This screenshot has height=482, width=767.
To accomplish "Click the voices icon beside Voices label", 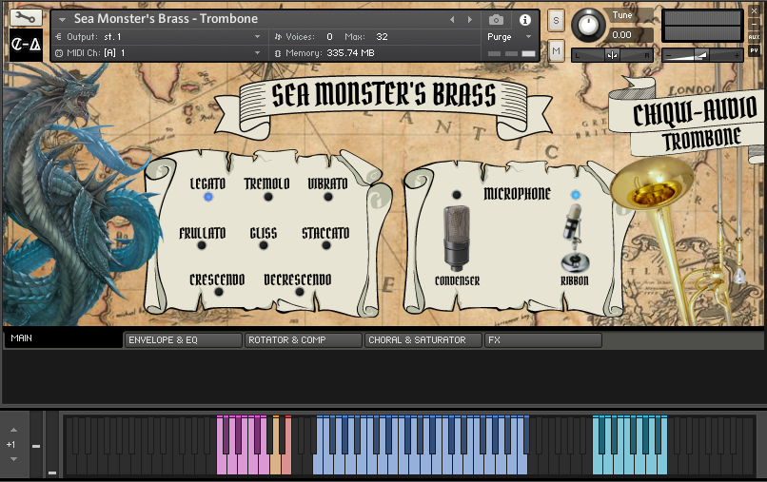I will click(278, 37).
